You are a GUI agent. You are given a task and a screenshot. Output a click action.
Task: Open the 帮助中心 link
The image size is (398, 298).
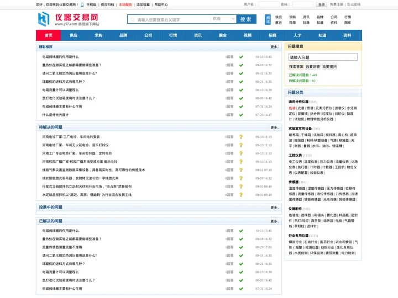click(x=161, y=4)
